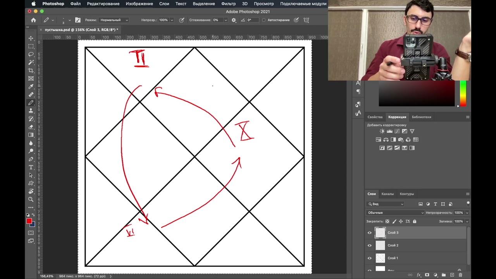Delete layer with the trash icon

tap(460, 275)
